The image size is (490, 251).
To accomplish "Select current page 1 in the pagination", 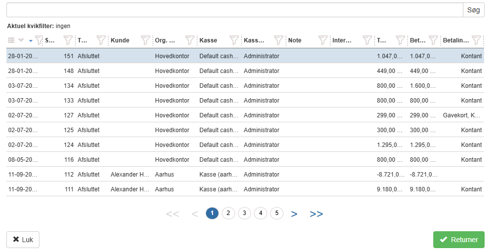I will (212, 213).
